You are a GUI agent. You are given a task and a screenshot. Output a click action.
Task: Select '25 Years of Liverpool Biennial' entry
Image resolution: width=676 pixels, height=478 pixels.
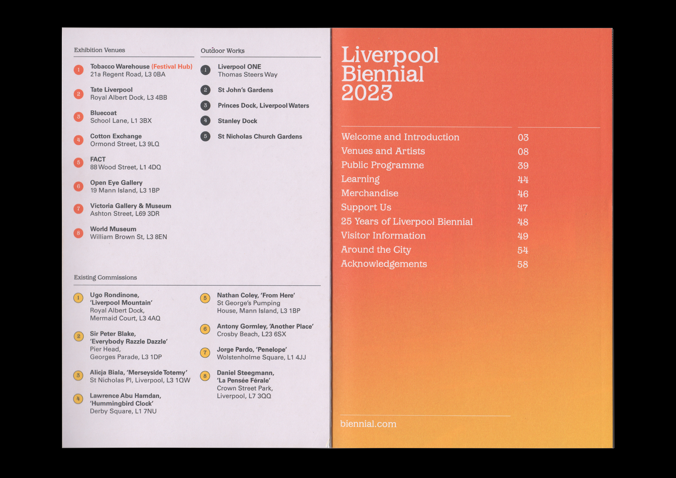(x=407, y=222)
